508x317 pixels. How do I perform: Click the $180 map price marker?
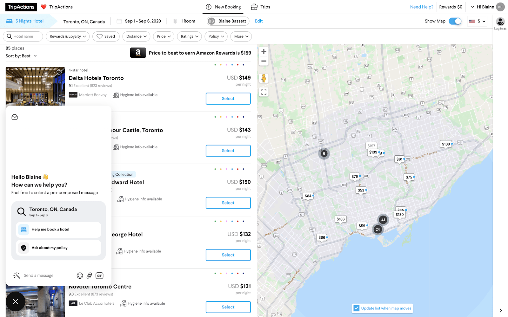pyautogui.click(x=400, y=215)
